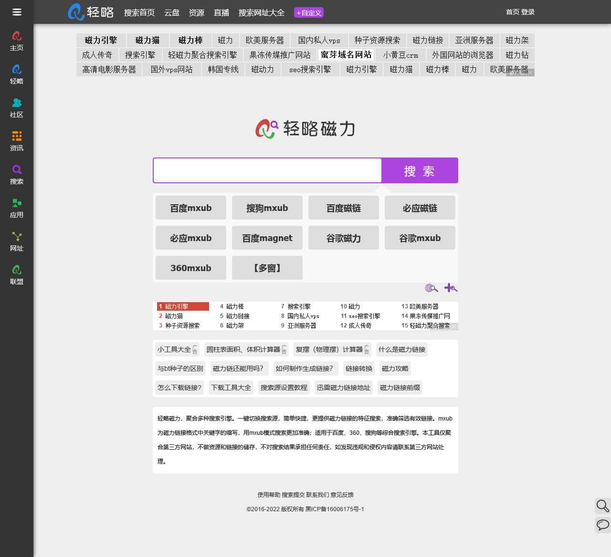The width and height of the screenshot is (611, 557).
Task: Toggle the 【多窗】 multi-window option
Action: coord(267,268)
